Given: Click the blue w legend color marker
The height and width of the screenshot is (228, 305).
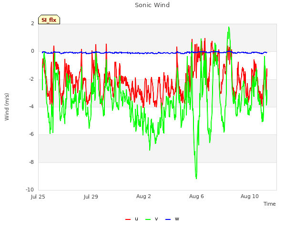Looking at the screenshot, I should 168,219.
